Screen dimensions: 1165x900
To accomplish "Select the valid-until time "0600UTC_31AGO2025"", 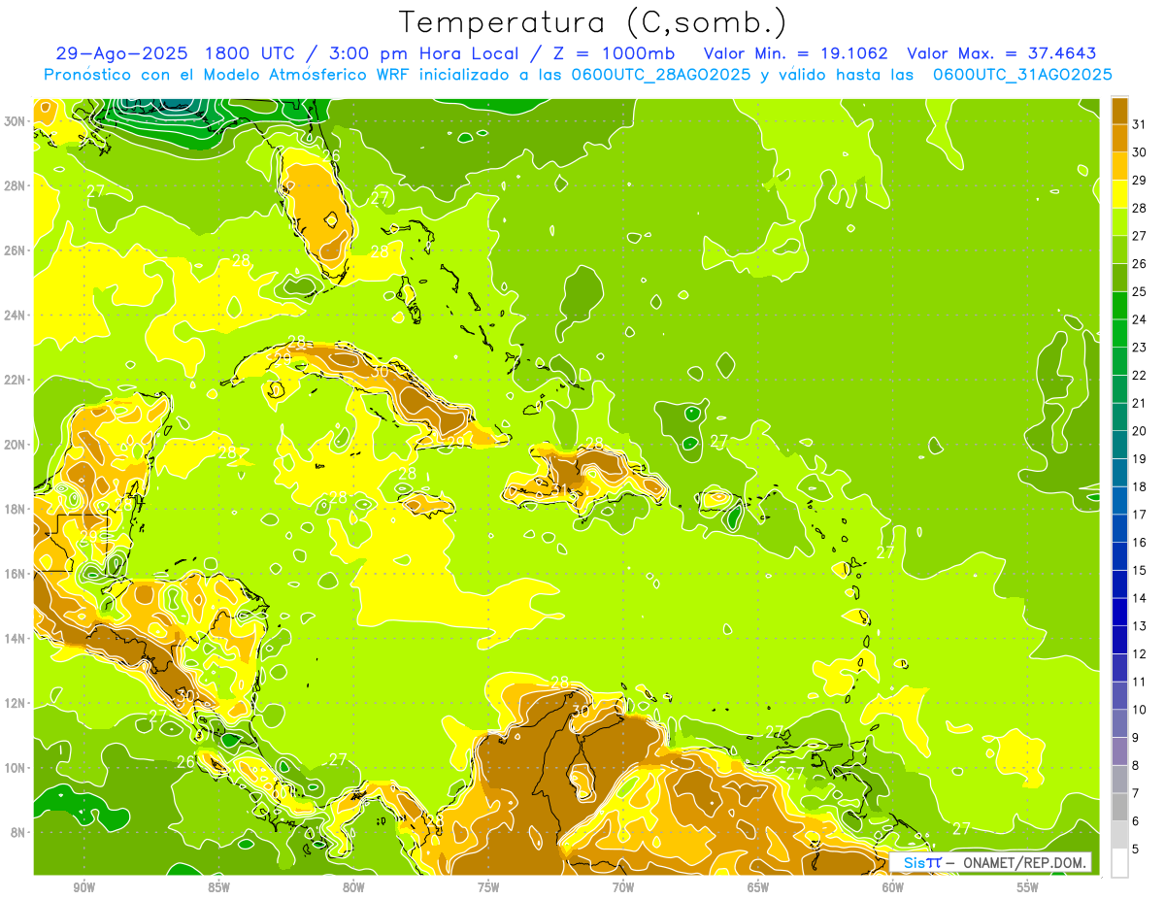I will point(1022,75).
